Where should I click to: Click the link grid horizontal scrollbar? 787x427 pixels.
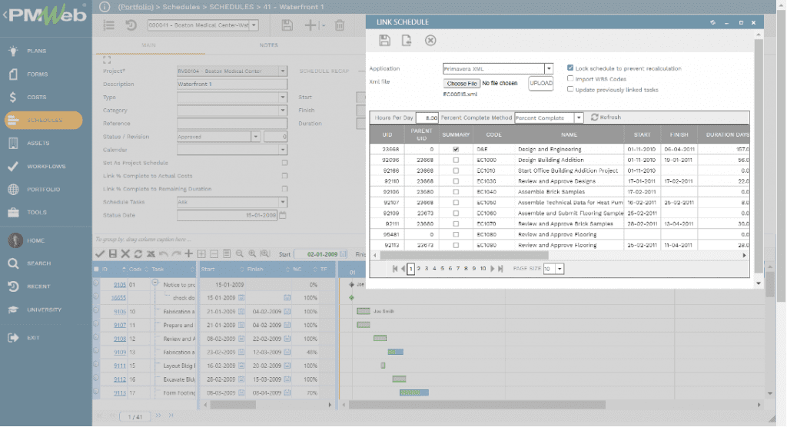click(464, 256)
